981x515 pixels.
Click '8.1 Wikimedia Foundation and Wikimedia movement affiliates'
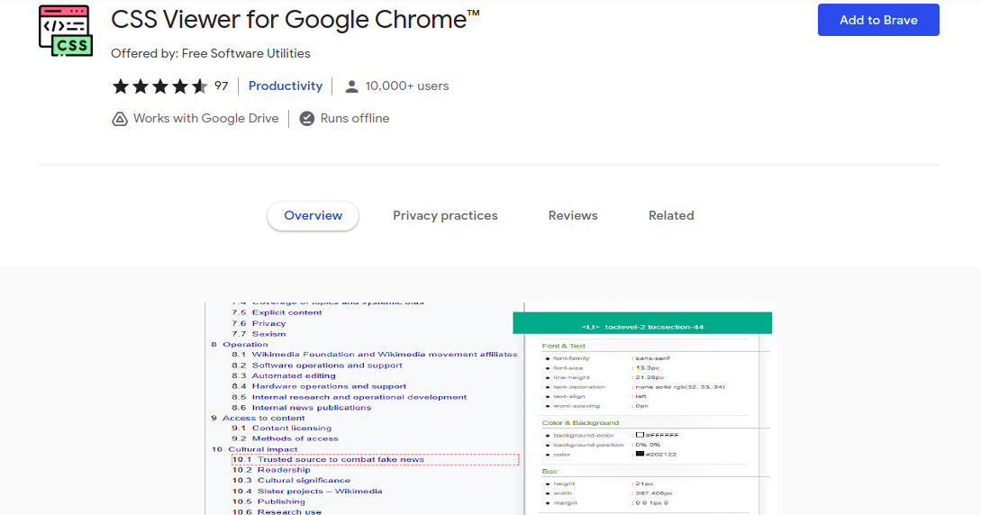[x=374, y=355]
